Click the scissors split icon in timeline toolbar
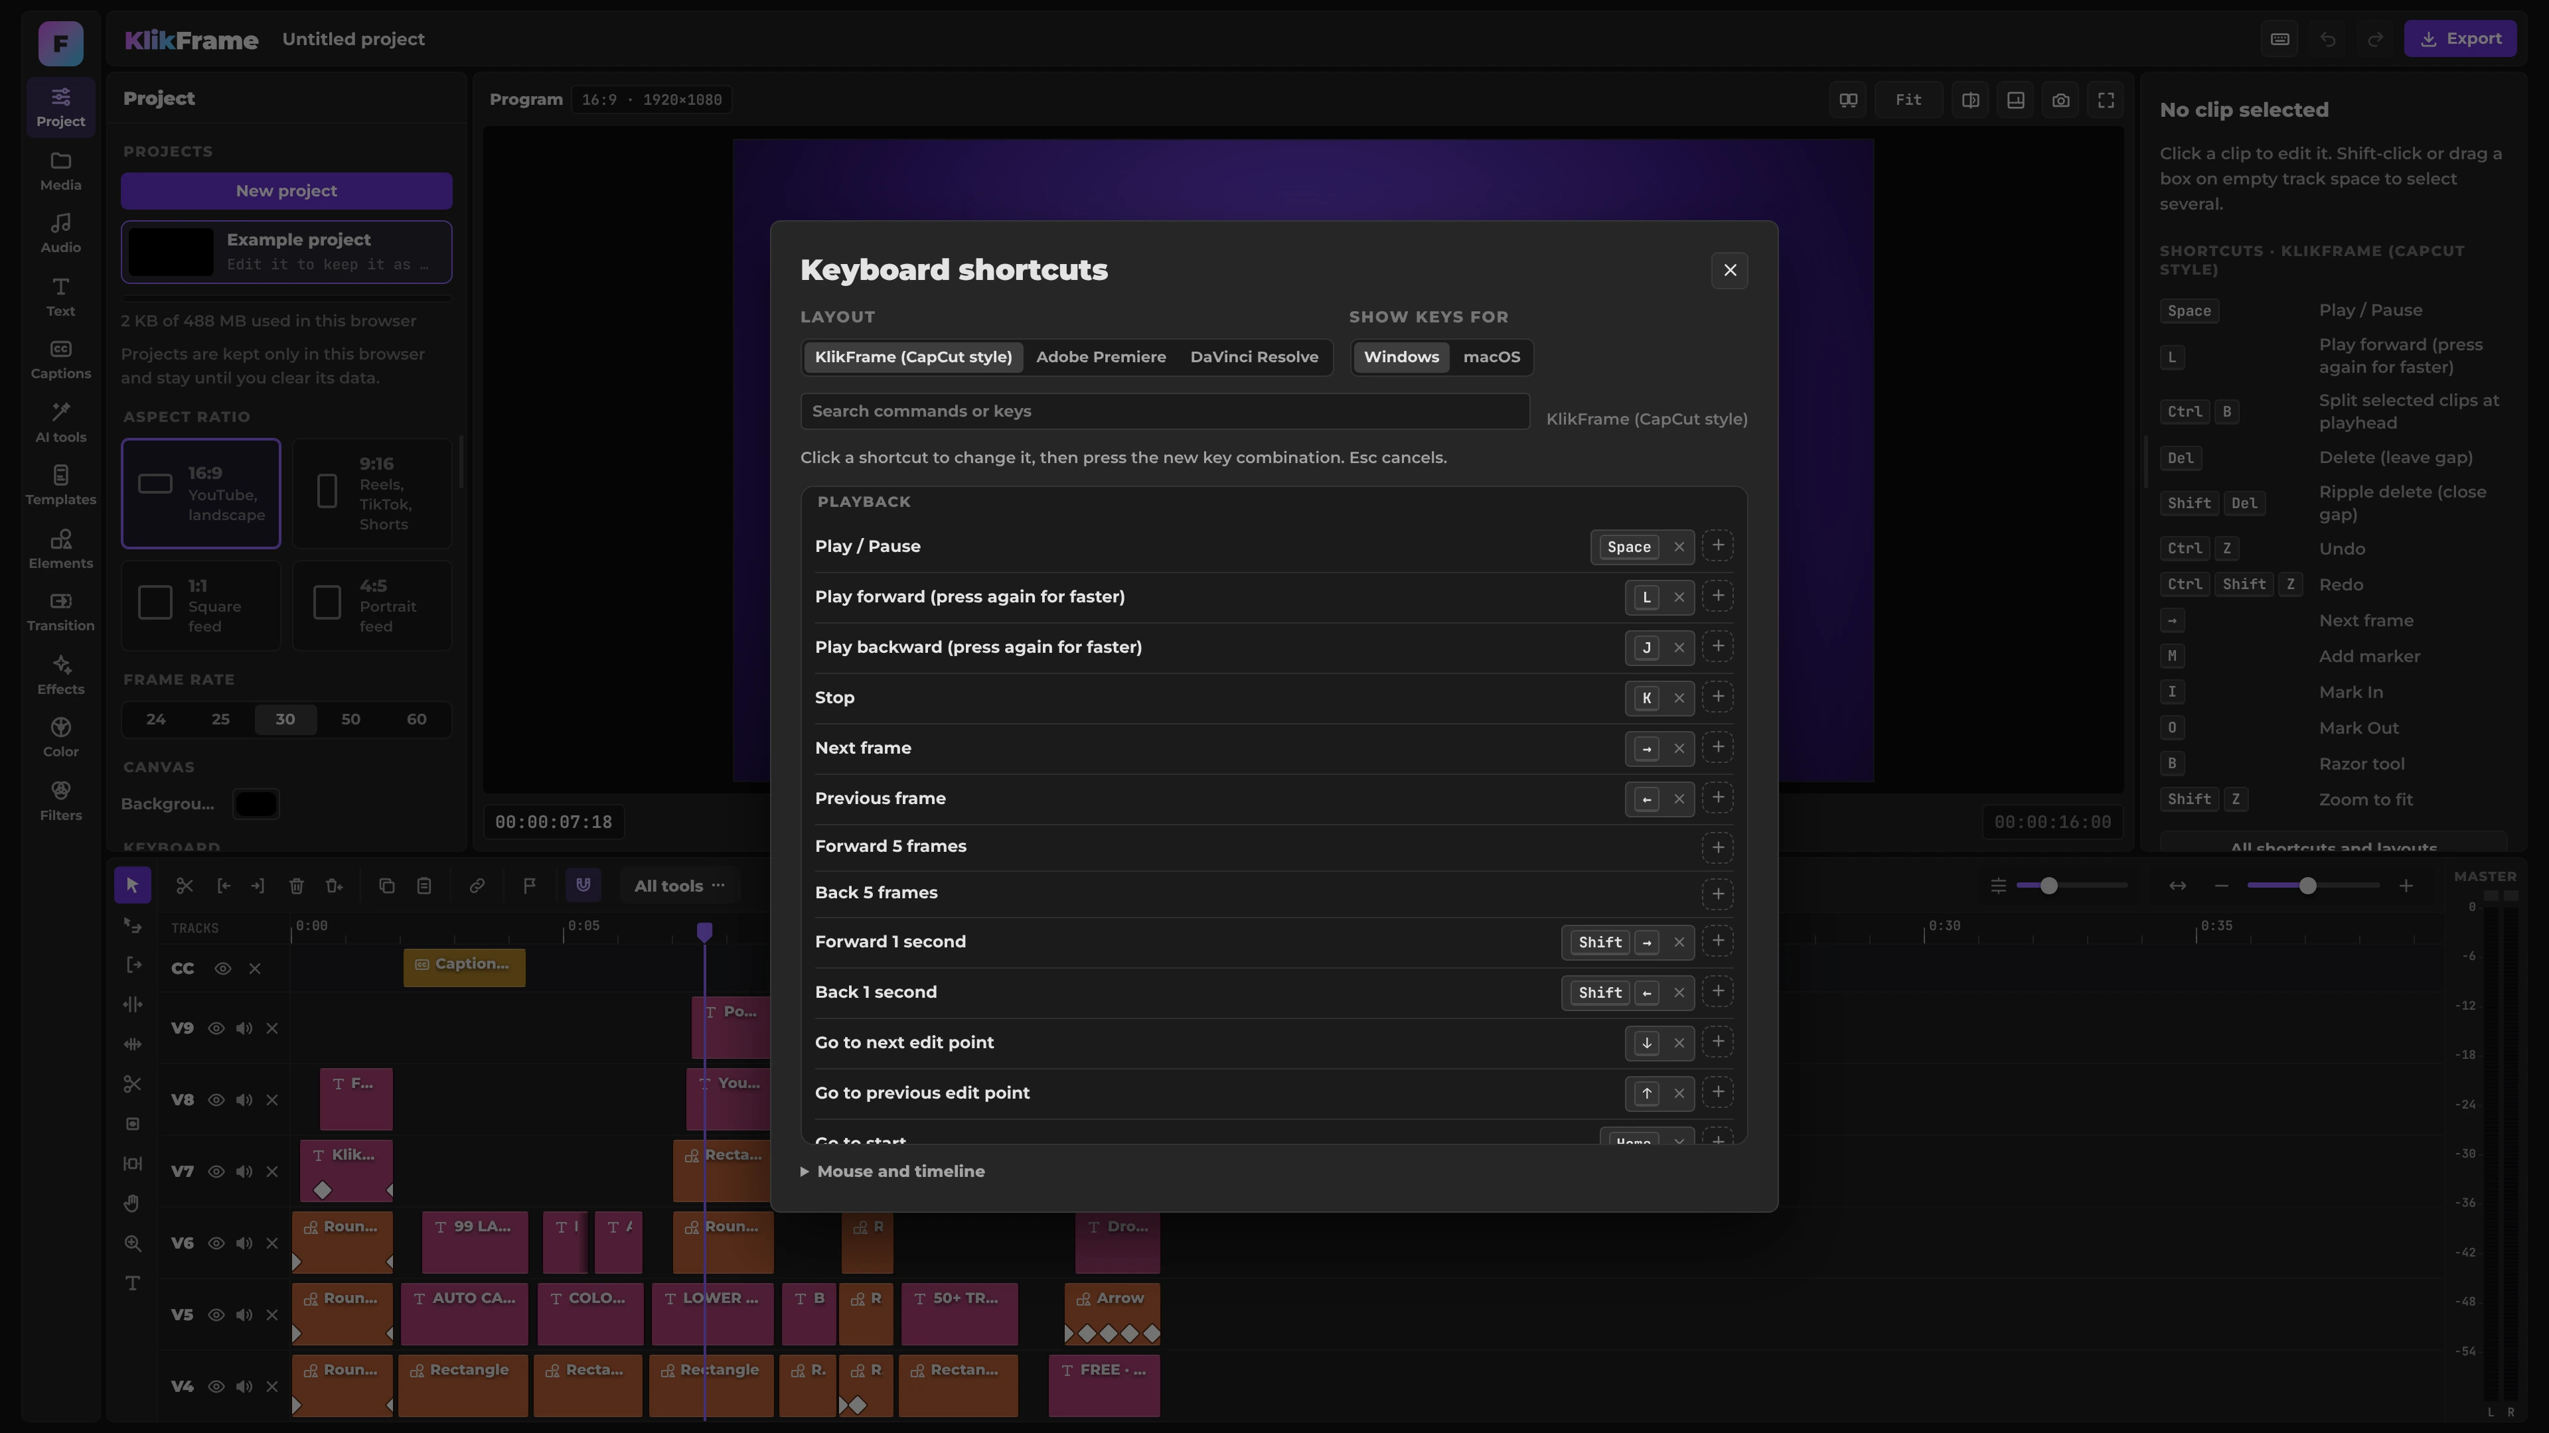The image size is (2549, 1433). point(184,885)
